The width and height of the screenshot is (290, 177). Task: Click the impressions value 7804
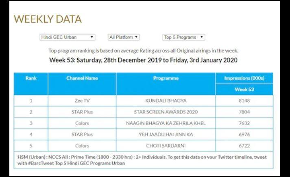click(244, 111)
